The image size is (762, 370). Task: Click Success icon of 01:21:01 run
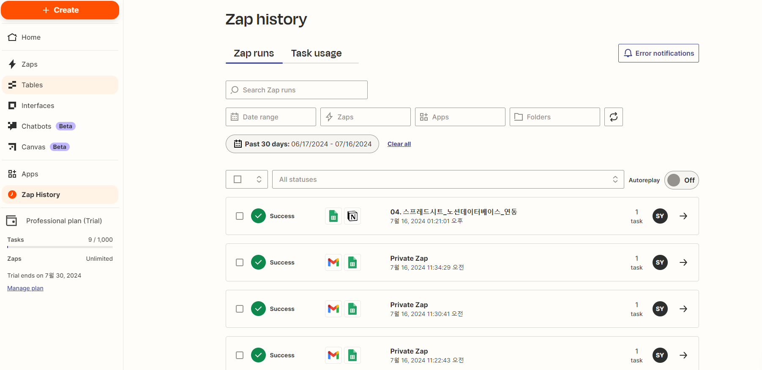coord(258,216)
